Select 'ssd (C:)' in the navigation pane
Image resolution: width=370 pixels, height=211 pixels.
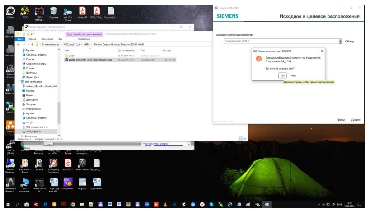point(31,122)
